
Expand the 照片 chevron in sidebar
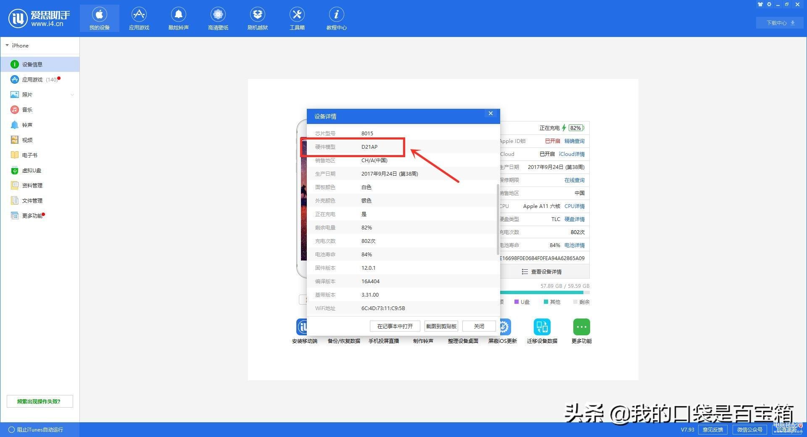coord(72,95)
